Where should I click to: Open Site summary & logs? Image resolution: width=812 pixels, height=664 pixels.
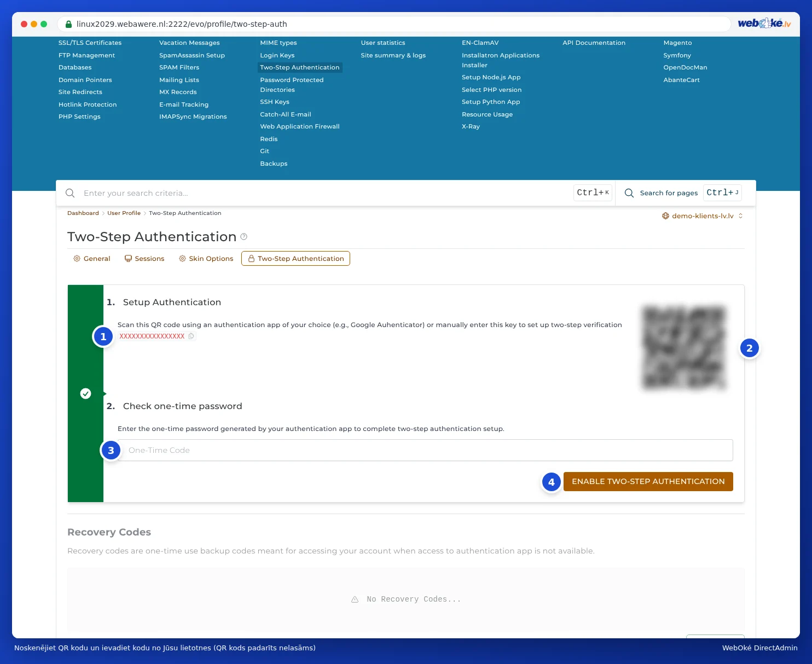pos(393,55)
